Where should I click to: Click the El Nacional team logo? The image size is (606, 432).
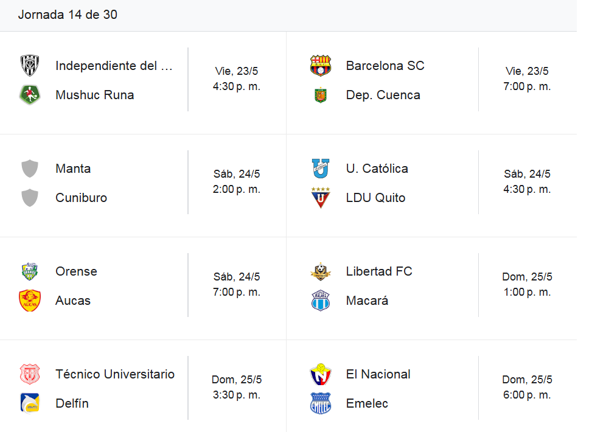(321, 374)
